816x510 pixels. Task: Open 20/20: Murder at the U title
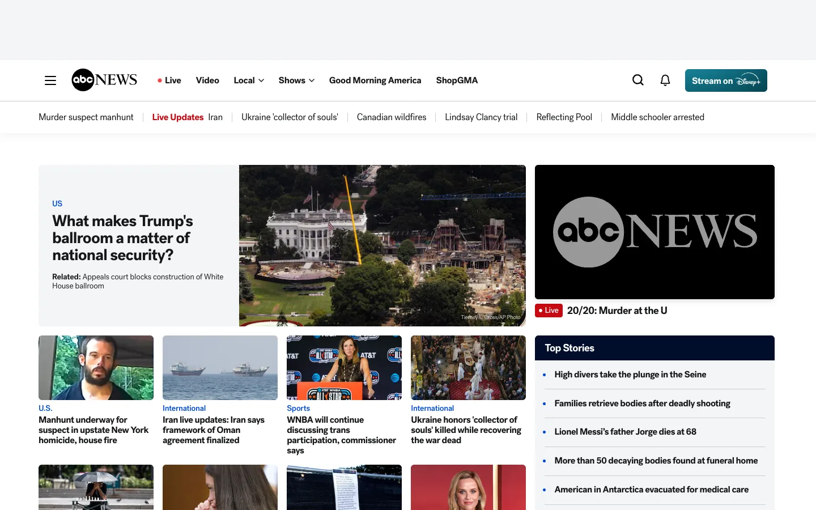617,311
